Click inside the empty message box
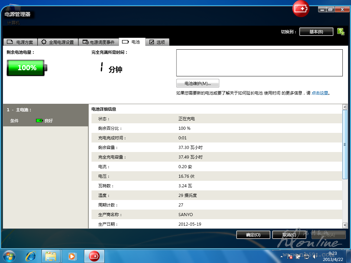Screen dimensions: 351x263 pos(259,63)
